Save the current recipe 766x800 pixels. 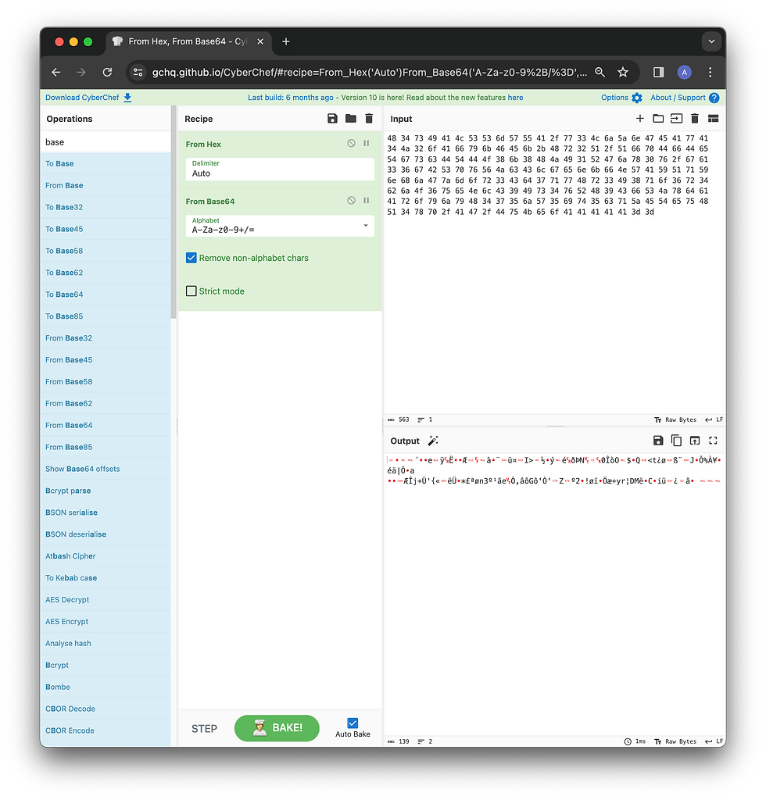coord(332,119)
